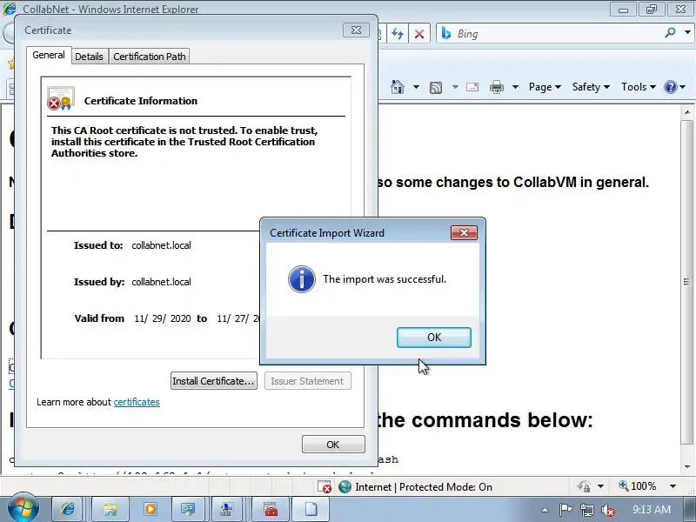
Task: Click 'The import was successful.' message
Action: pos(385,279)
